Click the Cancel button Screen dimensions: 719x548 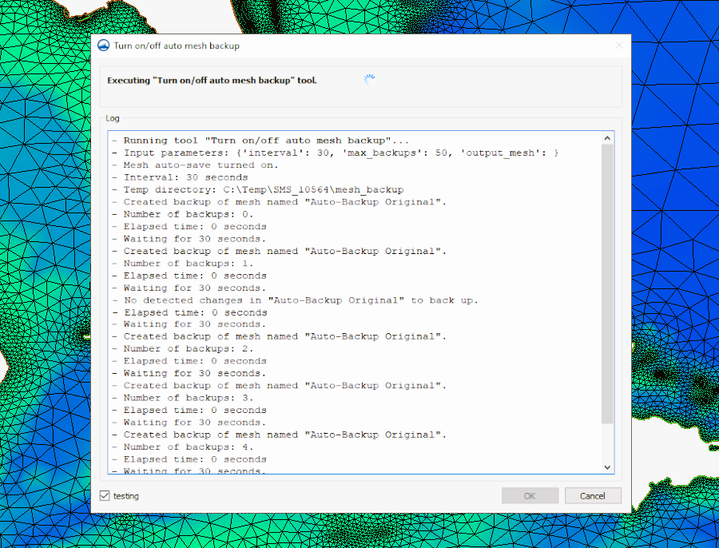593,495
